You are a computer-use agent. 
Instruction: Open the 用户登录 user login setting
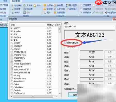[71, 5]
